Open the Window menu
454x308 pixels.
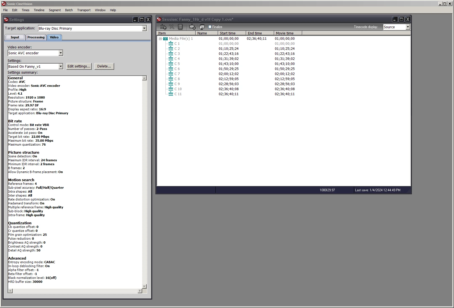click(100, 10)
